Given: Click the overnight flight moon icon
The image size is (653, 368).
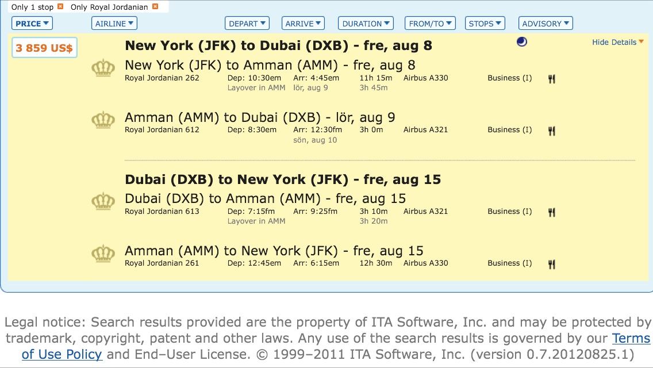Looking at the screenshot, I should pos(522,41).
